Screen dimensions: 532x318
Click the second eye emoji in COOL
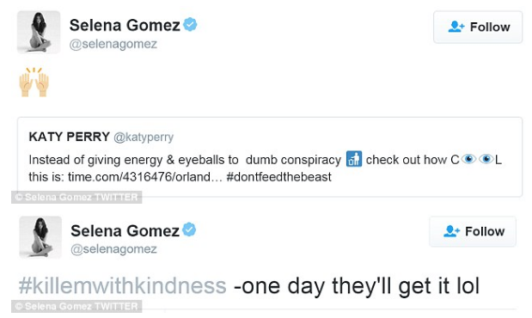[x=486, y=158]
